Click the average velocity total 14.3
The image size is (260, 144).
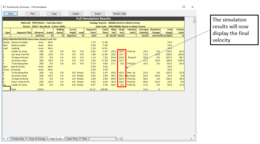[146, 90]
